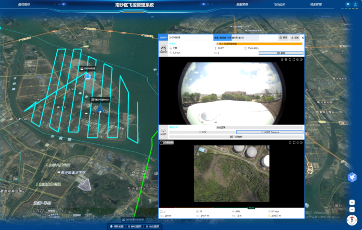Image resolution: width=362 pixels, height=230 pixels.
Task: Click the flight progress bar under the drone video
Action: [231, 208]
